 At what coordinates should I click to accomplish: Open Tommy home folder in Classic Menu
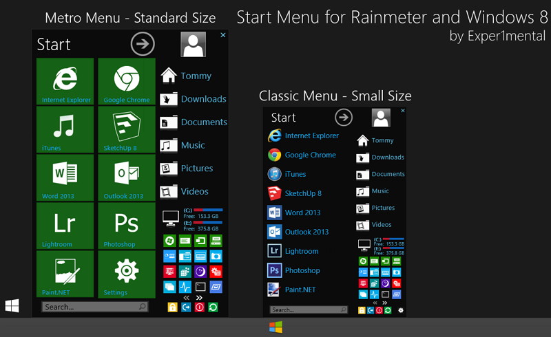tap(375, 140)
